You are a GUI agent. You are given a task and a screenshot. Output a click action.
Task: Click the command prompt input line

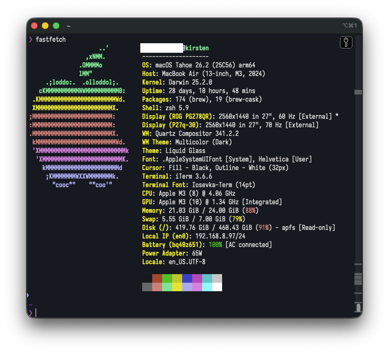click(191, 313)
